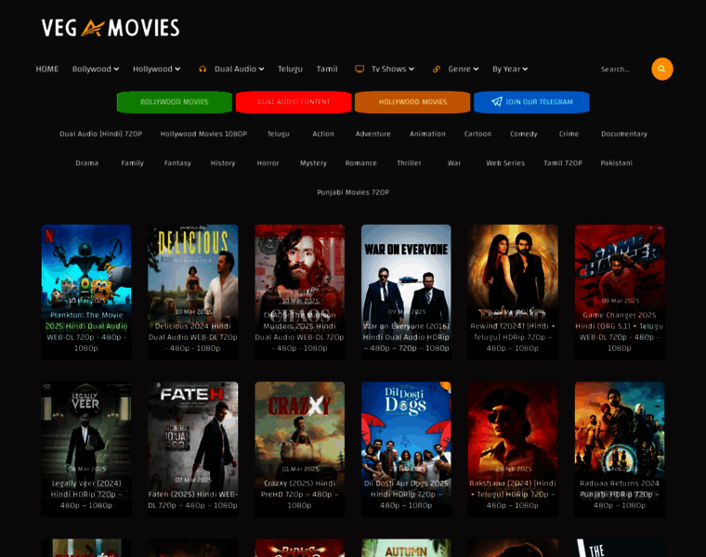The image size is (706, 557).
Task: Click the headphones icon beside Dual Audio
Action: point(203,69)
